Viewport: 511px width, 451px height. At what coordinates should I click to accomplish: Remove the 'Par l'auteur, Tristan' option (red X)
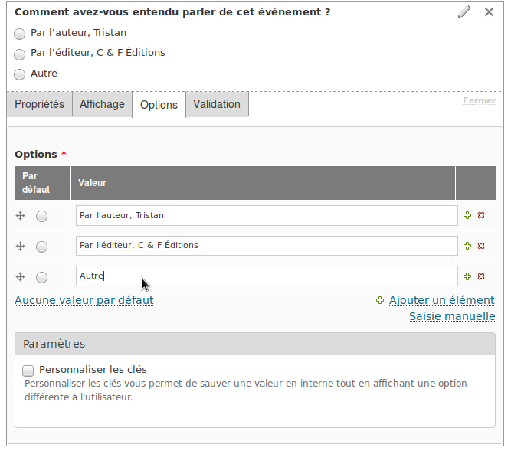tap(481, 215)
